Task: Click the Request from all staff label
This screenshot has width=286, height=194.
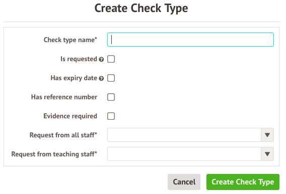Action: click(x=63, y=135)
